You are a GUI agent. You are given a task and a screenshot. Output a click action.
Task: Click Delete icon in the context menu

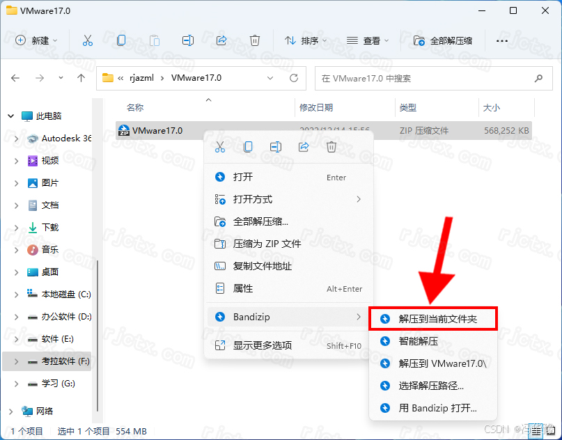(x=331, y=147)
